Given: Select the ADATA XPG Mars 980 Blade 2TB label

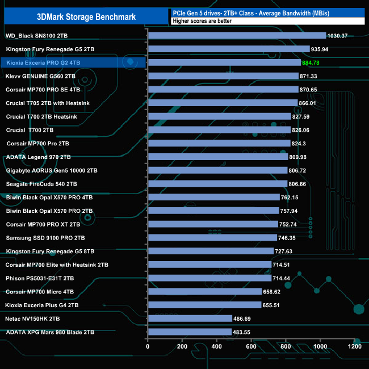Looking at the screenshot, I should (x=50, y=332).
